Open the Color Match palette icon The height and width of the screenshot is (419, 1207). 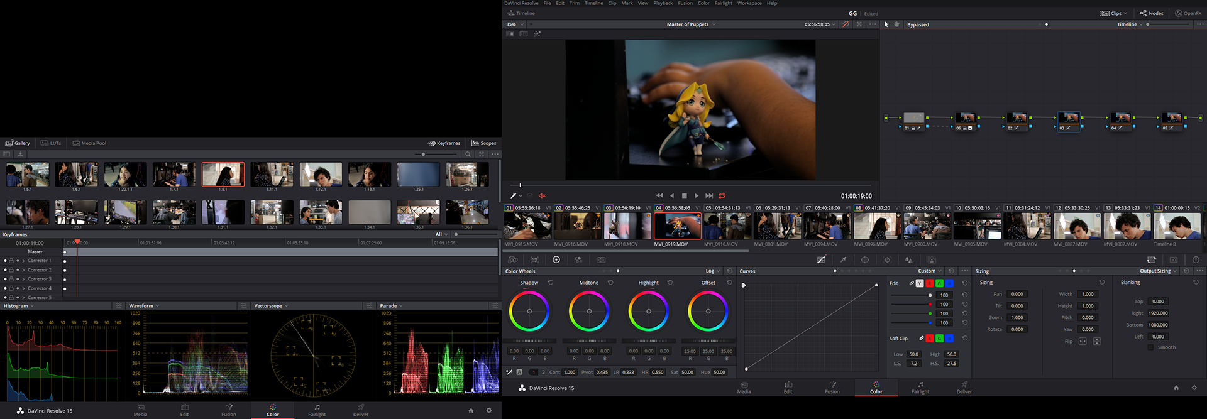click(x=534, y=259)
